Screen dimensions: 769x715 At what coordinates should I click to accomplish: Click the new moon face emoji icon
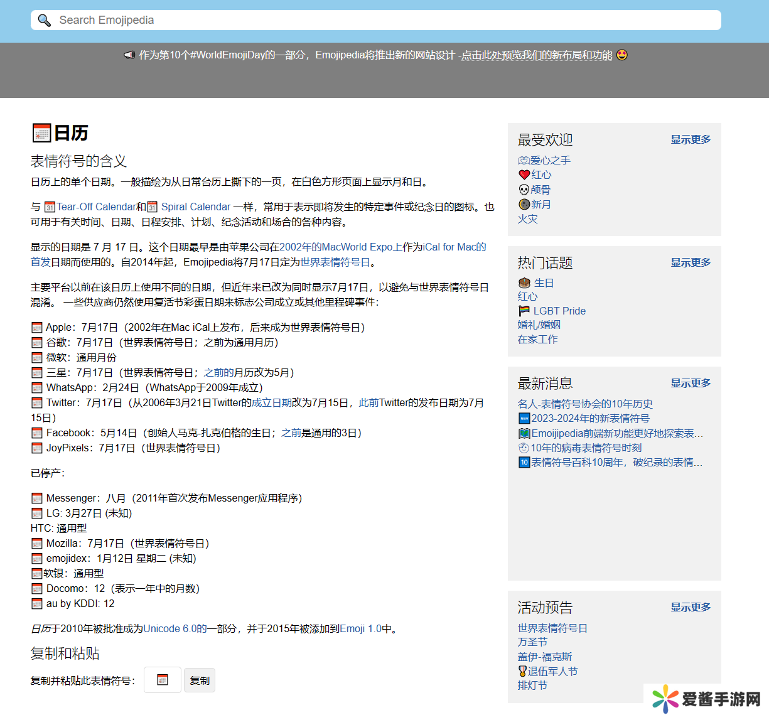[x=524, y=205]
